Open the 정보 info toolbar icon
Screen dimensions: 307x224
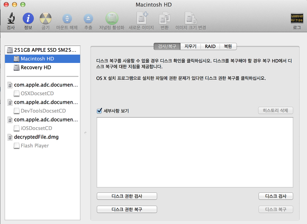pyautogui.click(x=28, y=18)
